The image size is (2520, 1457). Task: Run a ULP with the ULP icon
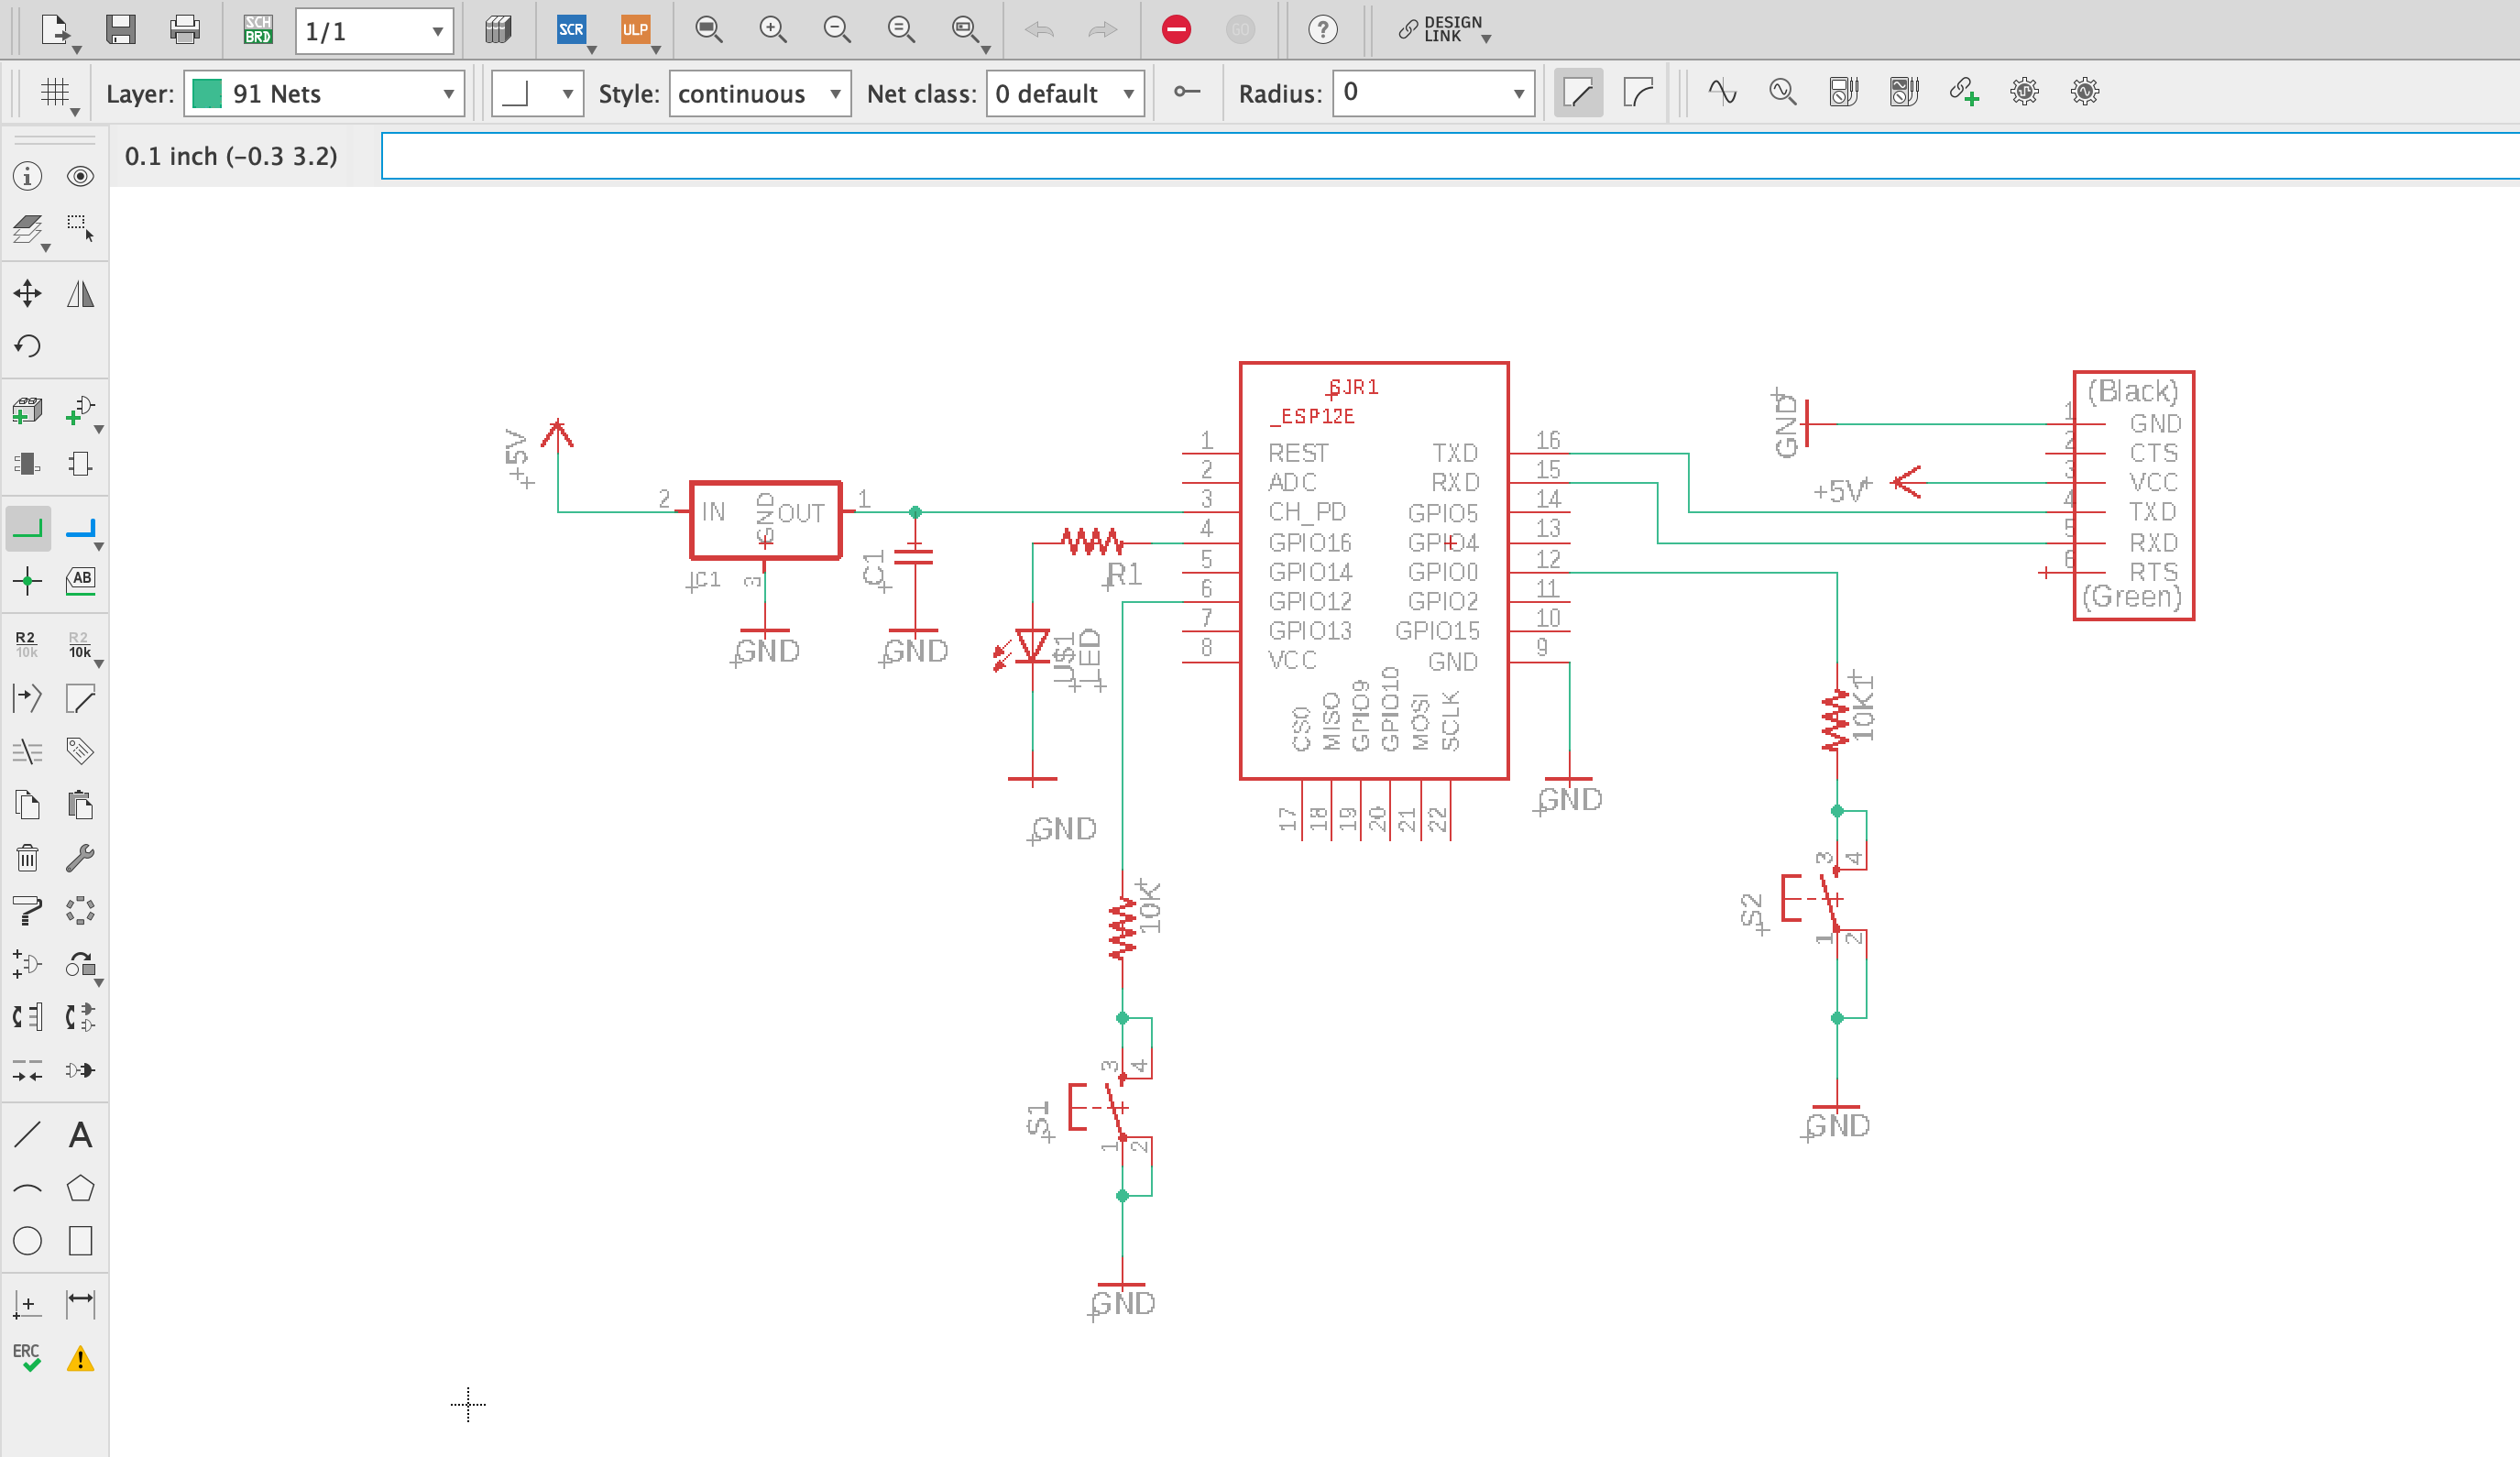[635, 30]
